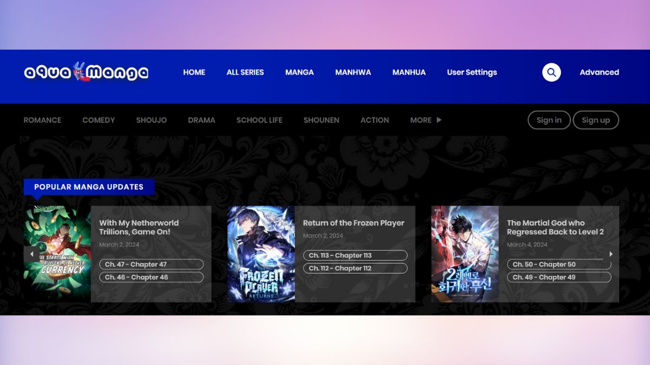Click the next carousel arrow
650x365 pixels.
tap(611, 254)
